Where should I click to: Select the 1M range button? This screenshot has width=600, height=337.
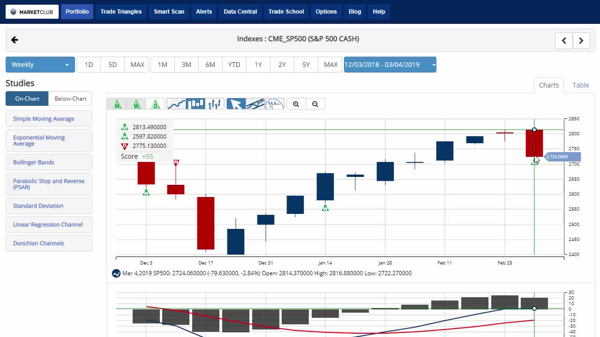click(163, 65)
